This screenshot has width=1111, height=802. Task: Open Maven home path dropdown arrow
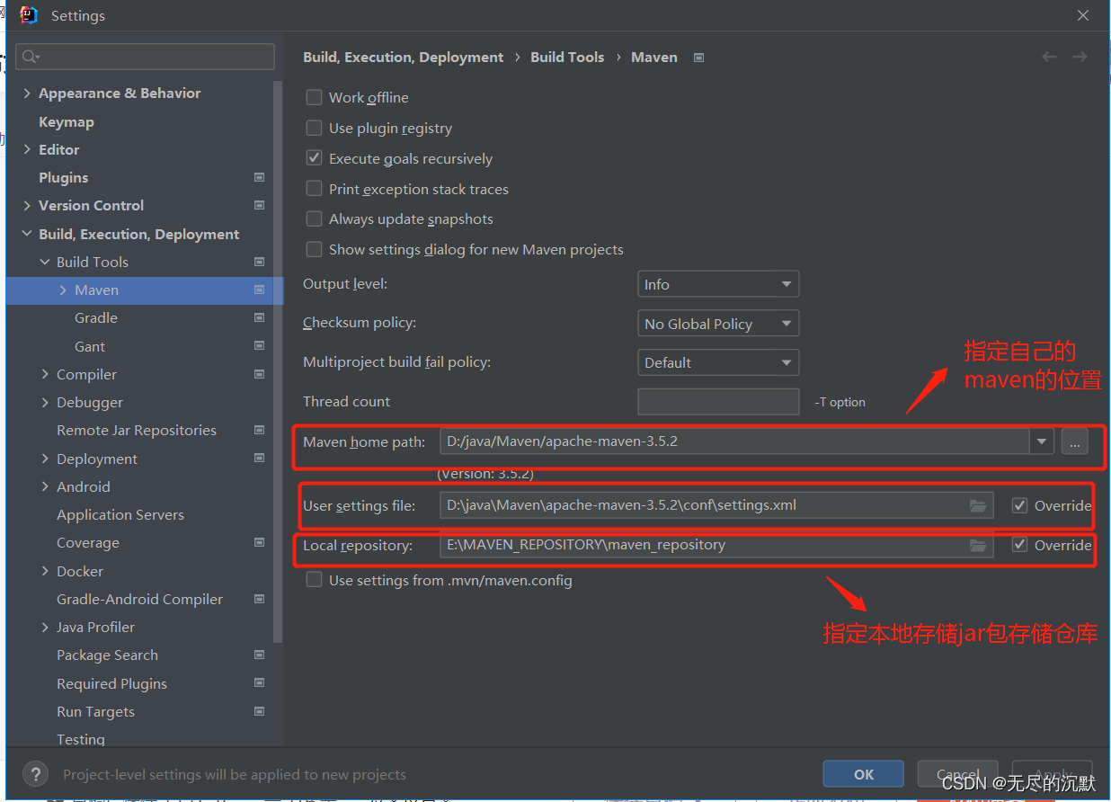[1042, 441]
